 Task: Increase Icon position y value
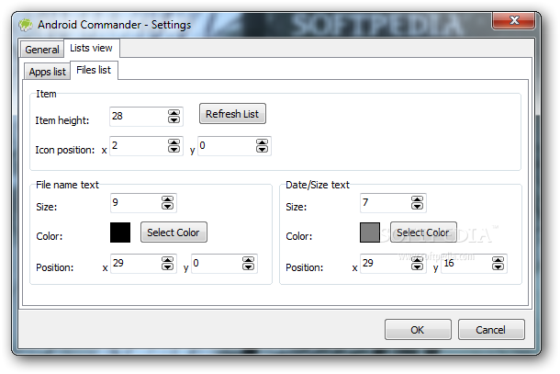pyautogui.click(x=263, y=142)
